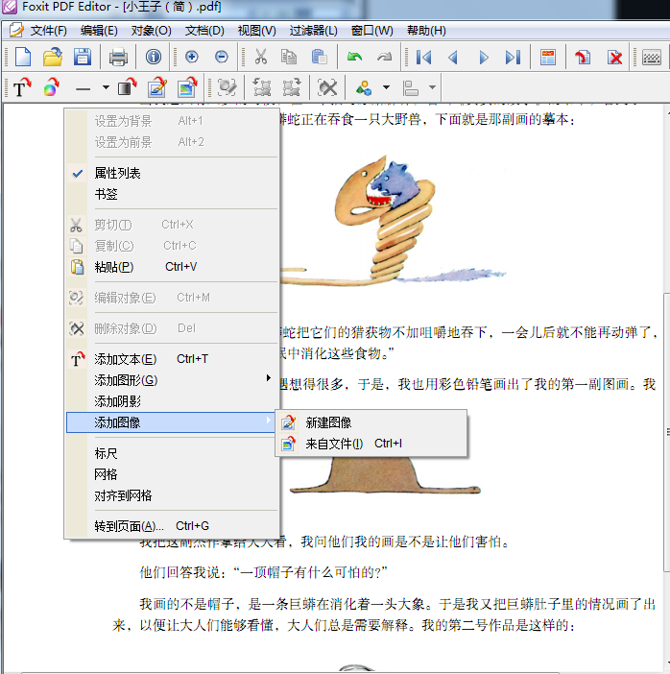Toggle the 属性列表 checked menu item
670x674 pixels.
(117, 173)
